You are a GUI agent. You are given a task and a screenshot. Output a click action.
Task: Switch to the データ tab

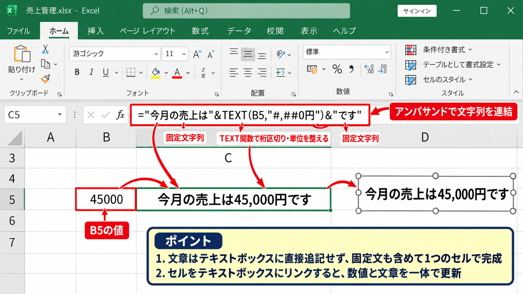click(239, 31)
